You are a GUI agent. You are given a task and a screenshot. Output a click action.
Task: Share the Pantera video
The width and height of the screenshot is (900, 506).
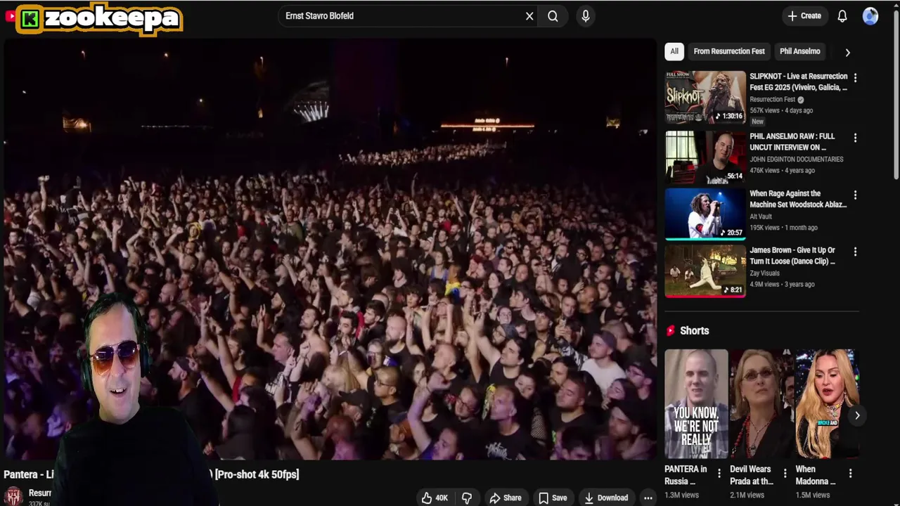pos(506,498)
